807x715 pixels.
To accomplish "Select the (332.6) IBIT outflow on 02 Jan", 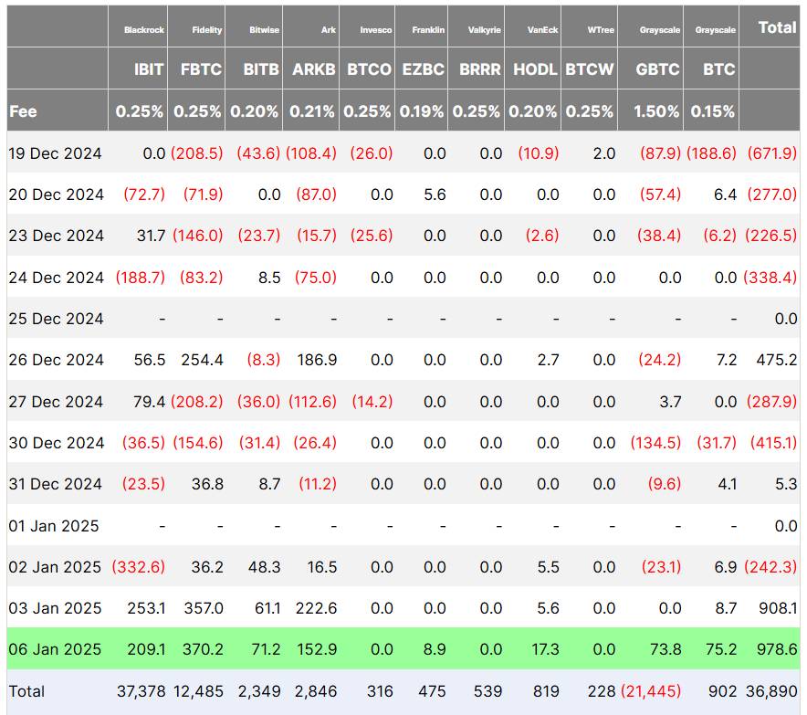I will point(138,567).
